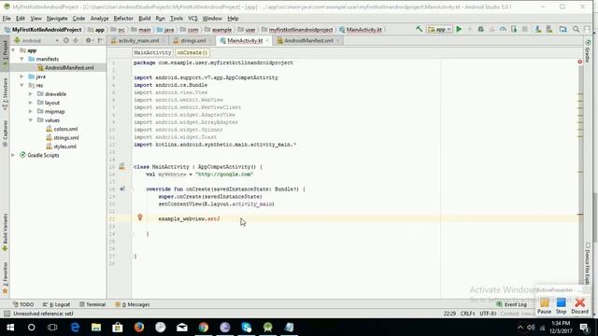
Task: Click the Hide project panel icon
Action: tap(100, 40)
